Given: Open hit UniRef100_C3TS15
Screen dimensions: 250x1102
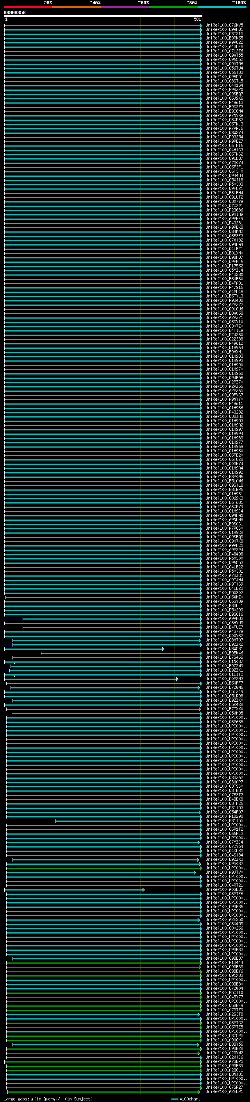Looking at the screenshot, I should (x=224, y=34).
